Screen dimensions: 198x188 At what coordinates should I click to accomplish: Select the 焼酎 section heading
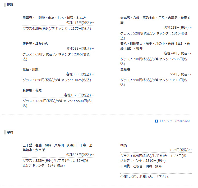pos(10,5)
